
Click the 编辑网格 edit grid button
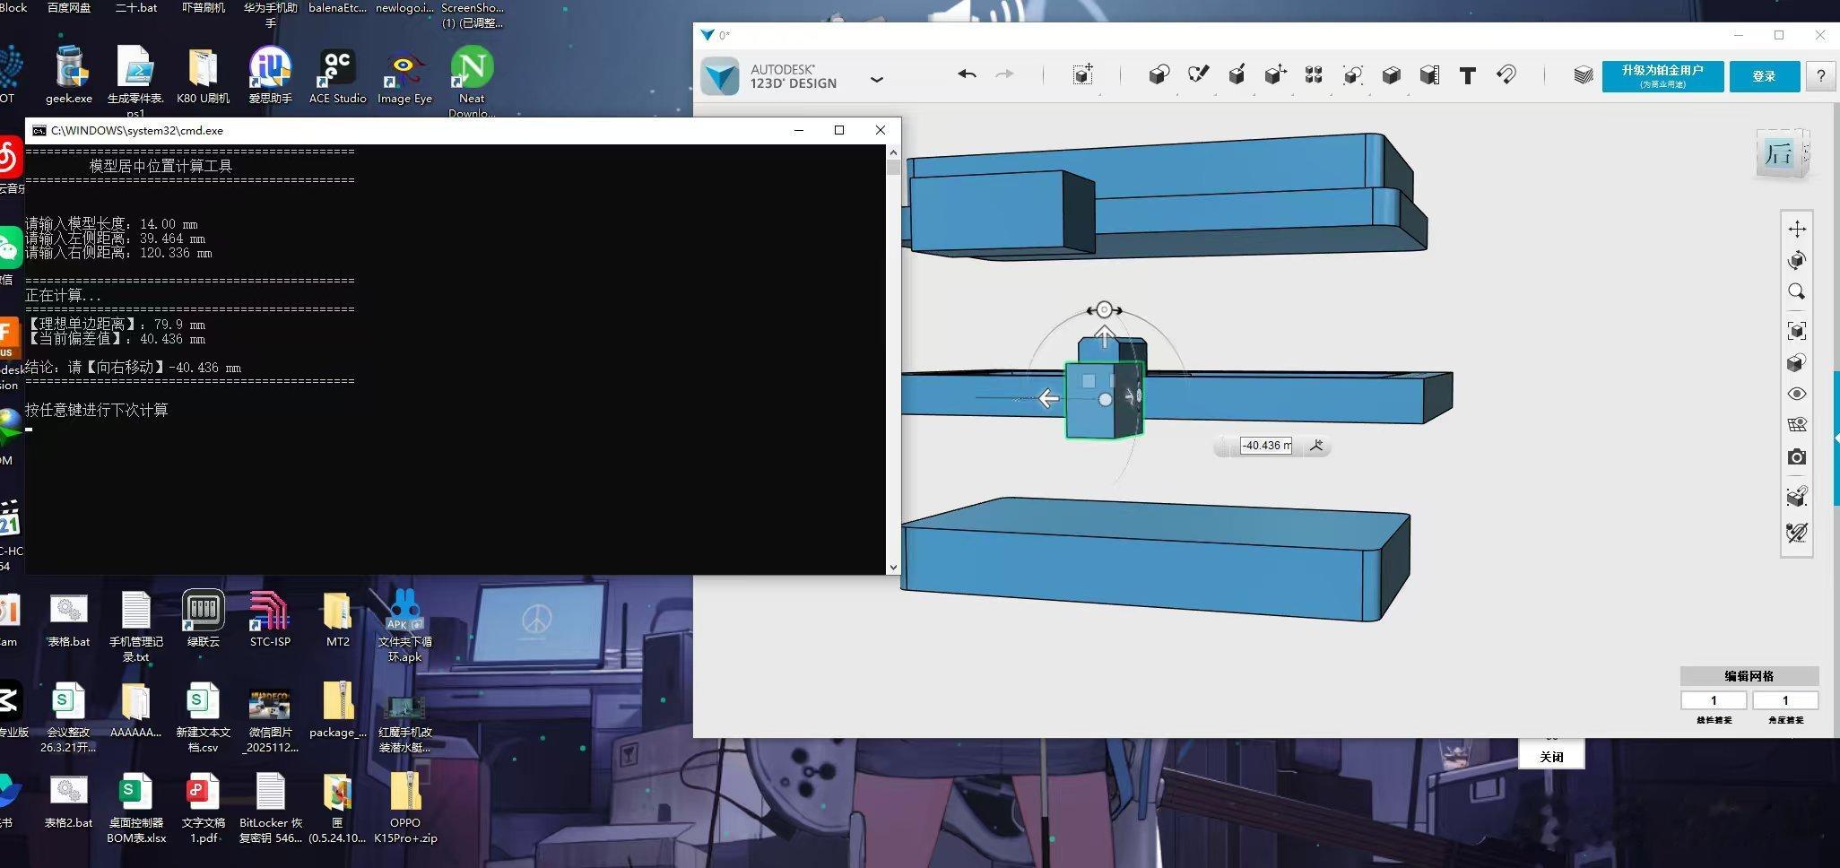click(1749, 676)
